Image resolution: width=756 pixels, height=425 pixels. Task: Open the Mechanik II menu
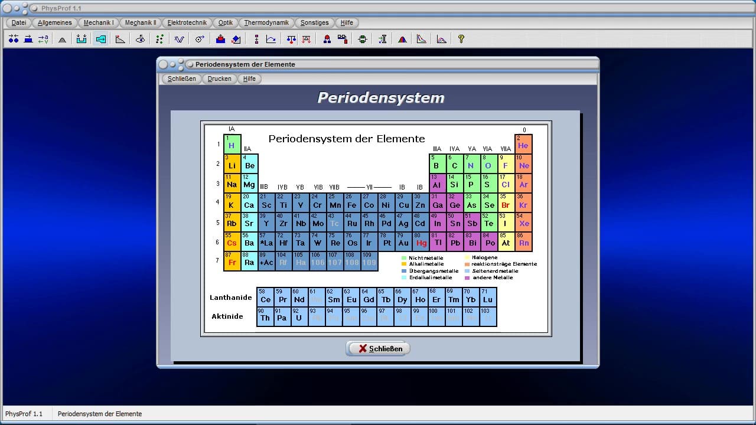click(x=141, y=22)
